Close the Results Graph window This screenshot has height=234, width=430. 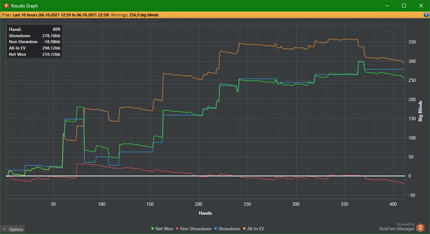(x=421, y=6)
